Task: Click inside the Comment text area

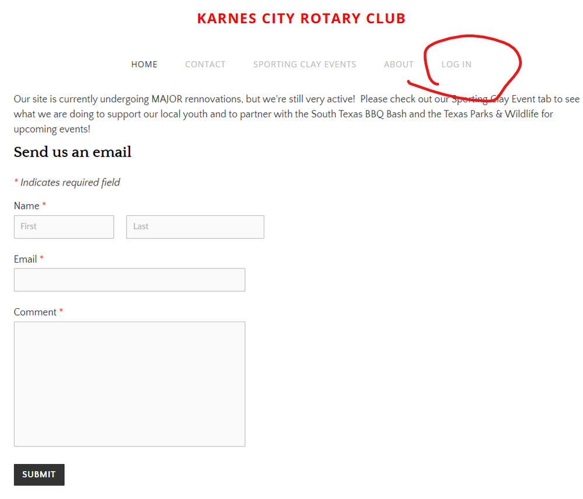Action: tap(130, 383)
